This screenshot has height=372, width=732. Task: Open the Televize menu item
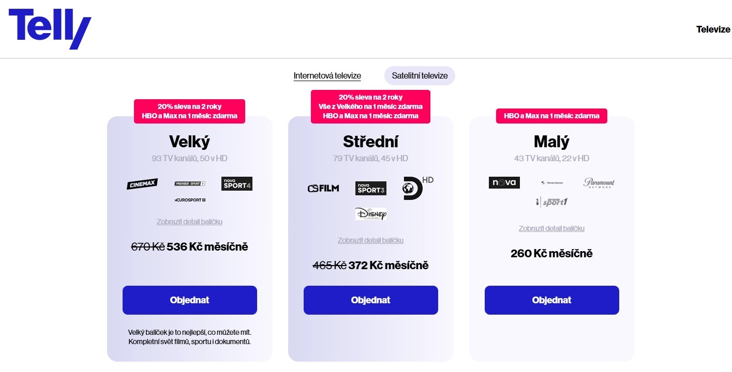point(713,29)
